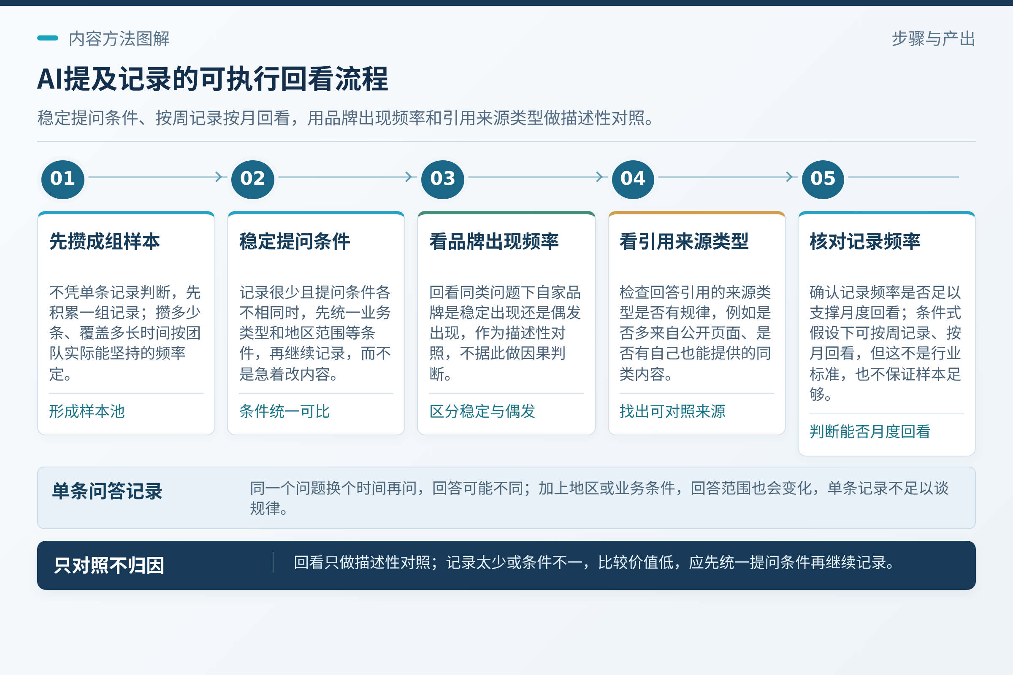Click the card body starting 记录很少且提问条件
The width and height of the screenshot is (1013, 675).
pos(315,333)
